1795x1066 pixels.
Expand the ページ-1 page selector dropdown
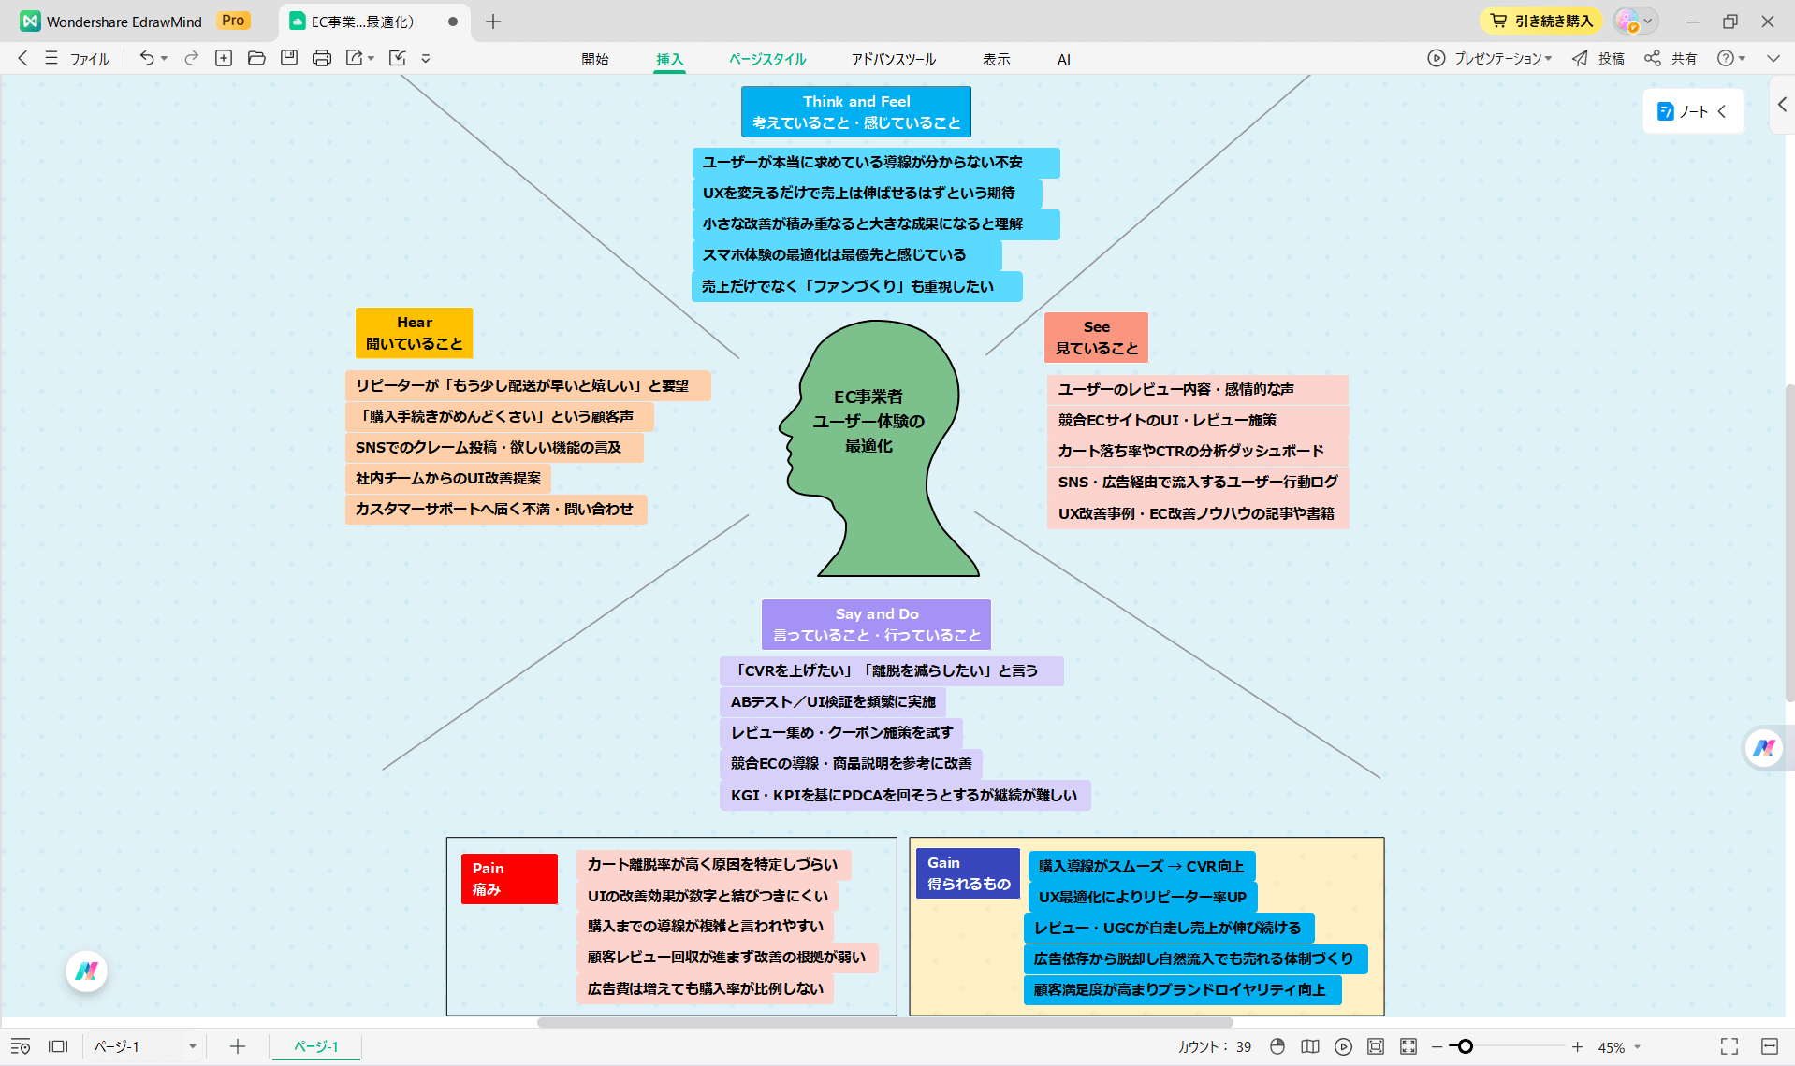click(192, 1046)
